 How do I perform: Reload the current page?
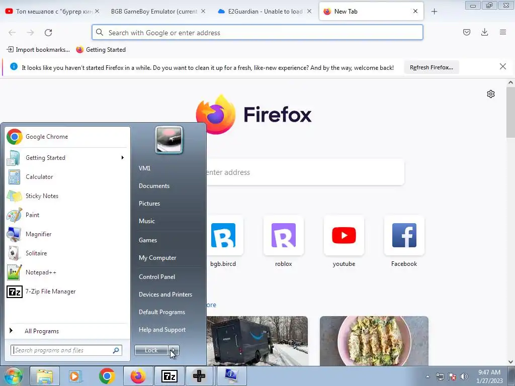click(x=48, y=33)
